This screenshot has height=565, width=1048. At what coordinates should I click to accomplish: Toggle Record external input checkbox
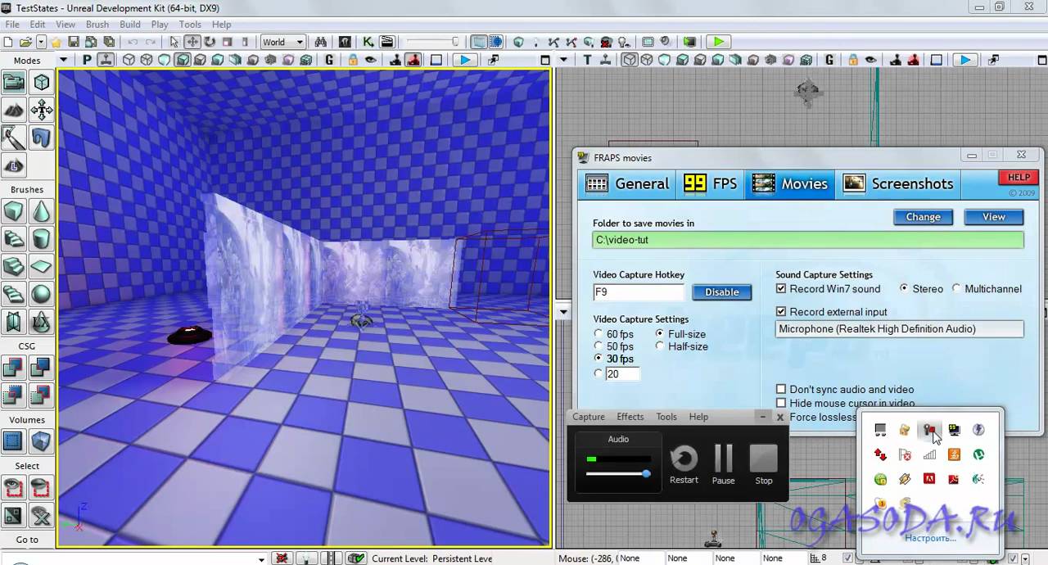(781, 312)
